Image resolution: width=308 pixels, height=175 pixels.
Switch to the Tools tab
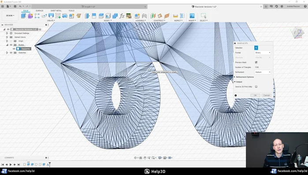click(71, 11)
